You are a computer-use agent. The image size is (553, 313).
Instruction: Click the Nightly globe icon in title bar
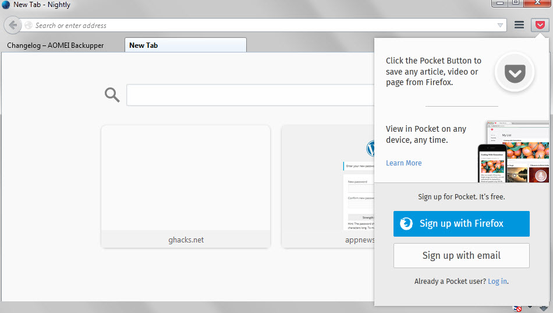6,5
